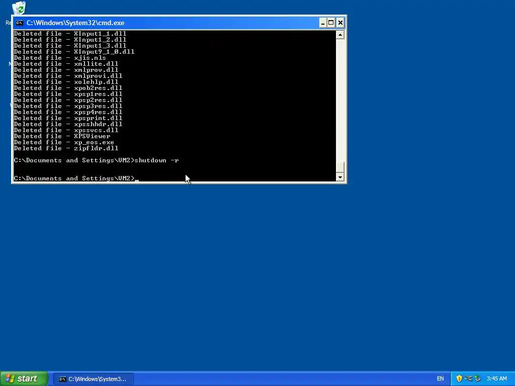The width and height of the screenshot is (515, 386).
Task: Click the 'Deleted file - XInput1_1.dll' line
Action: [x=70, y=34]
